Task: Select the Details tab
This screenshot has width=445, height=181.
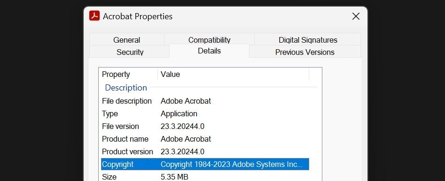Action: coord(209,51)
